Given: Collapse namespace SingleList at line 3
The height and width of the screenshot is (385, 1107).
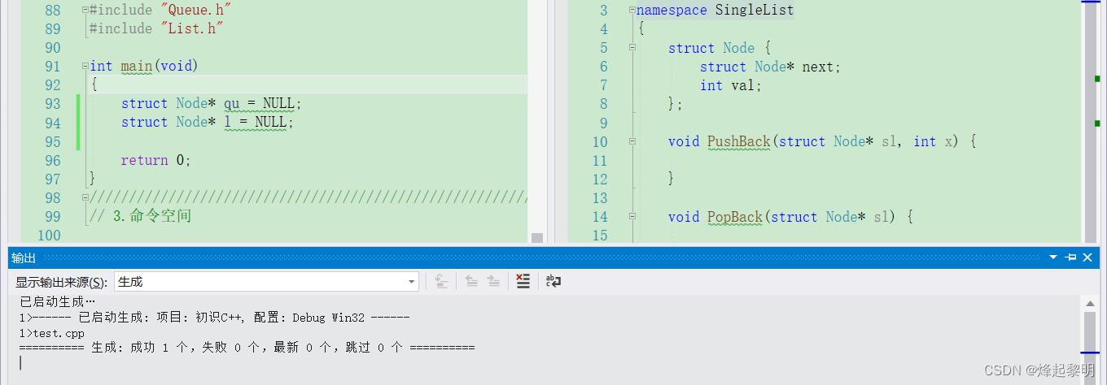Looking at the screenshot, I should (632, 10).
